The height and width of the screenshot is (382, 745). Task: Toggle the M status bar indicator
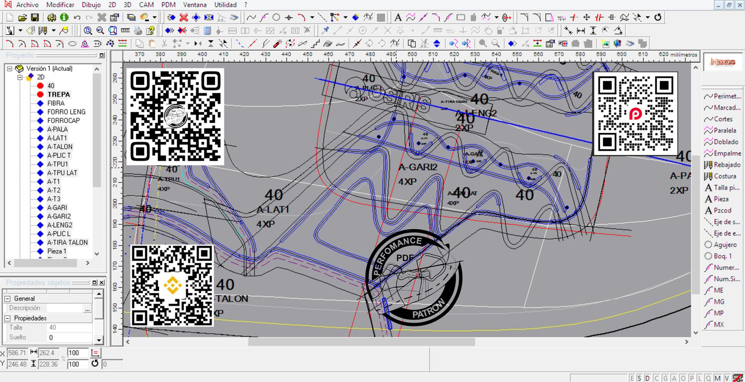tap(718, 378)
